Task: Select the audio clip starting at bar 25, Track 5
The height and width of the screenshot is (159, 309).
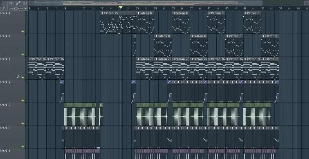Action: tap(152, 114)
